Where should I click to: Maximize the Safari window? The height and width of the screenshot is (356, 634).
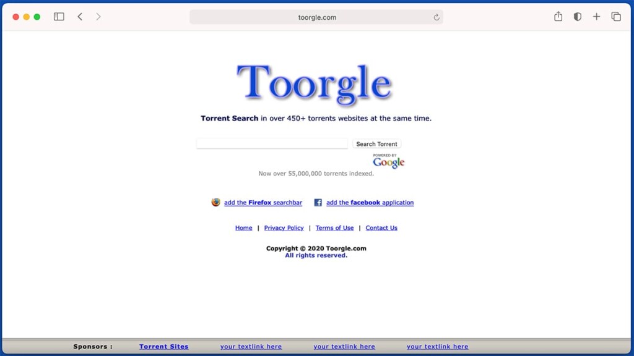[x=37, y=17]
